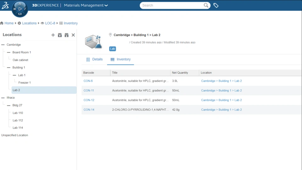Collapse the Ithaca tree node
Image resolution: width=302 pixels, height=170 pixels.
(3, 98)
